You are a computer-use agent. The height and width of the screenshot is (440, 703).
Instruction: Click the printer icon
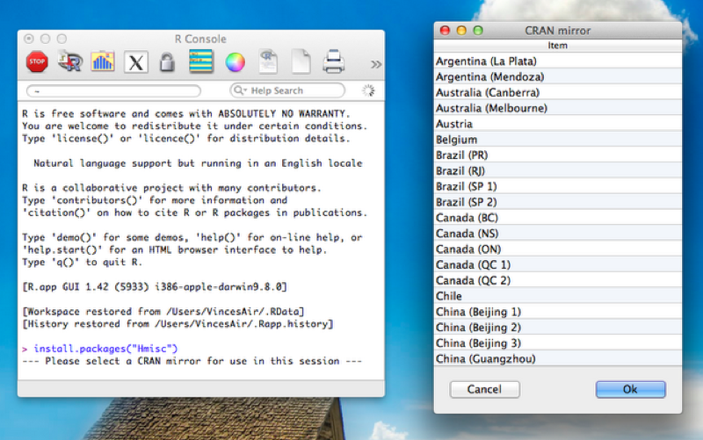point(334,61)
